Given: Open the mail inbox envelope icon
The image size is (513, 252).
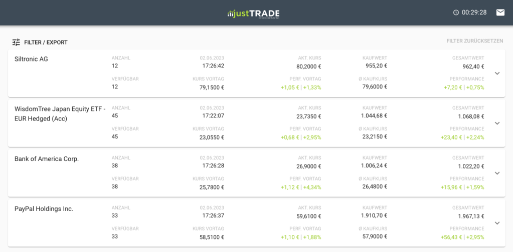Looking at the screenshot, I should [x=500, y=12].
